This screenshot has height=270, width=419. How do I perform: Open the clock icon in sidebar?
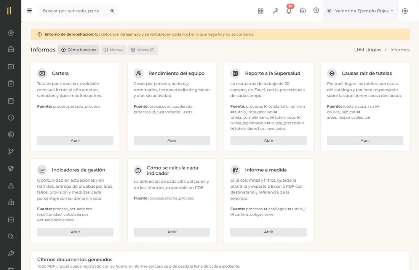click(11, 118)
